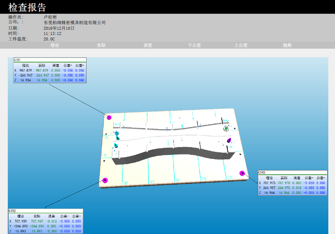
Task: Click the green circular feature on the part
Action: pyautogui.click(x=226, y=128)
